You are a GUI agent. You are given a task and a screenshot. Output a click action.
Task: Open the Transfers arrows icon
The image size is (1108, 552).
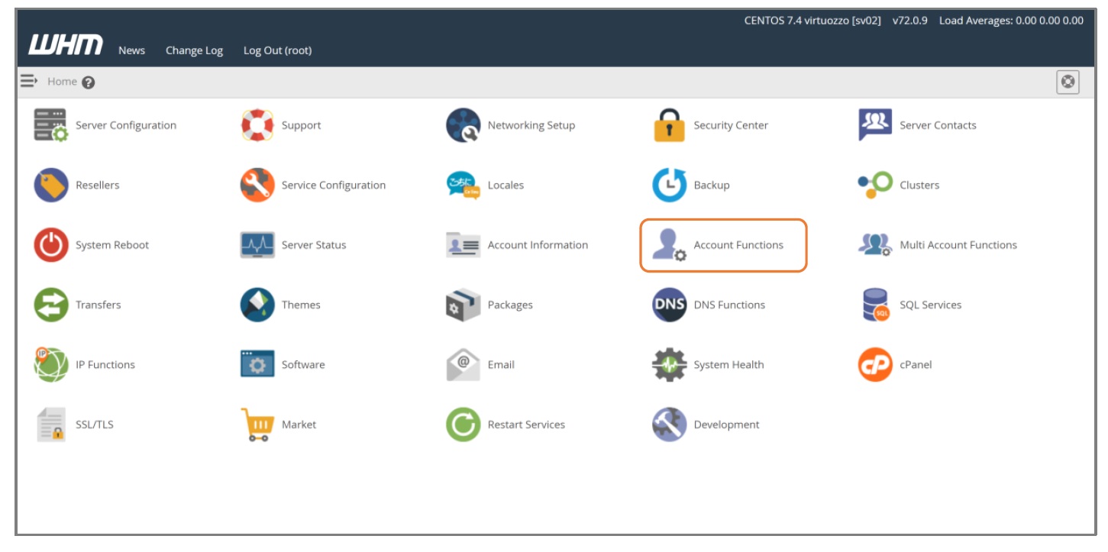51,305
